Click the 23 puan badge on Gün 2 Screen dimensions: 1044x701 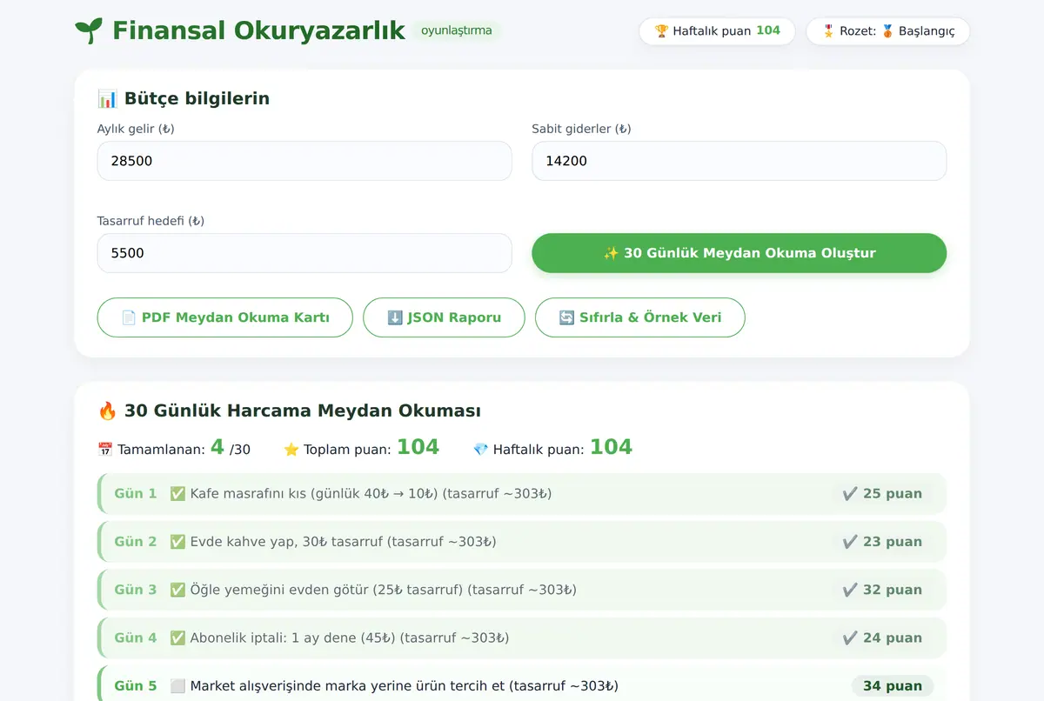pyautogui.click(x=882, y=542)
